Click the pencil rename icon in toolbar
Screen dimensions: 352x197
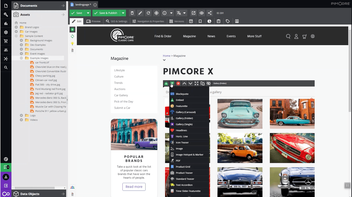(140, 13)
